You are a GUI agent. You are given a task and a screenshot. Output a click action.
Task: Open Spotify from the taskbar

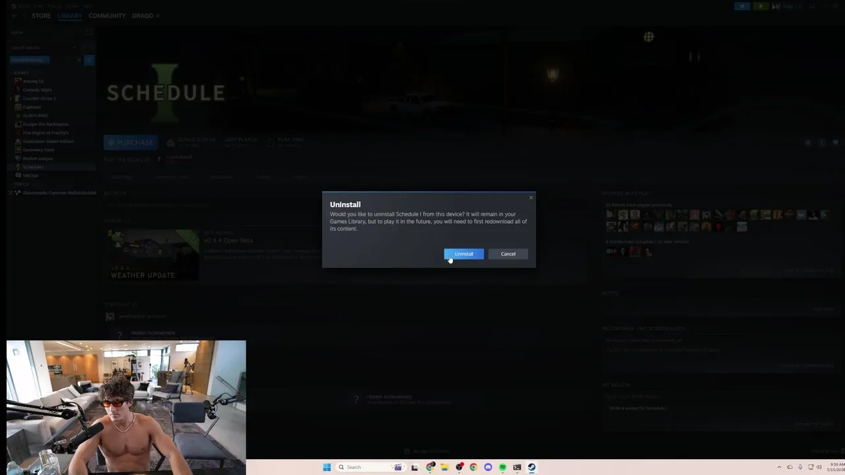[x=502, y=467]
